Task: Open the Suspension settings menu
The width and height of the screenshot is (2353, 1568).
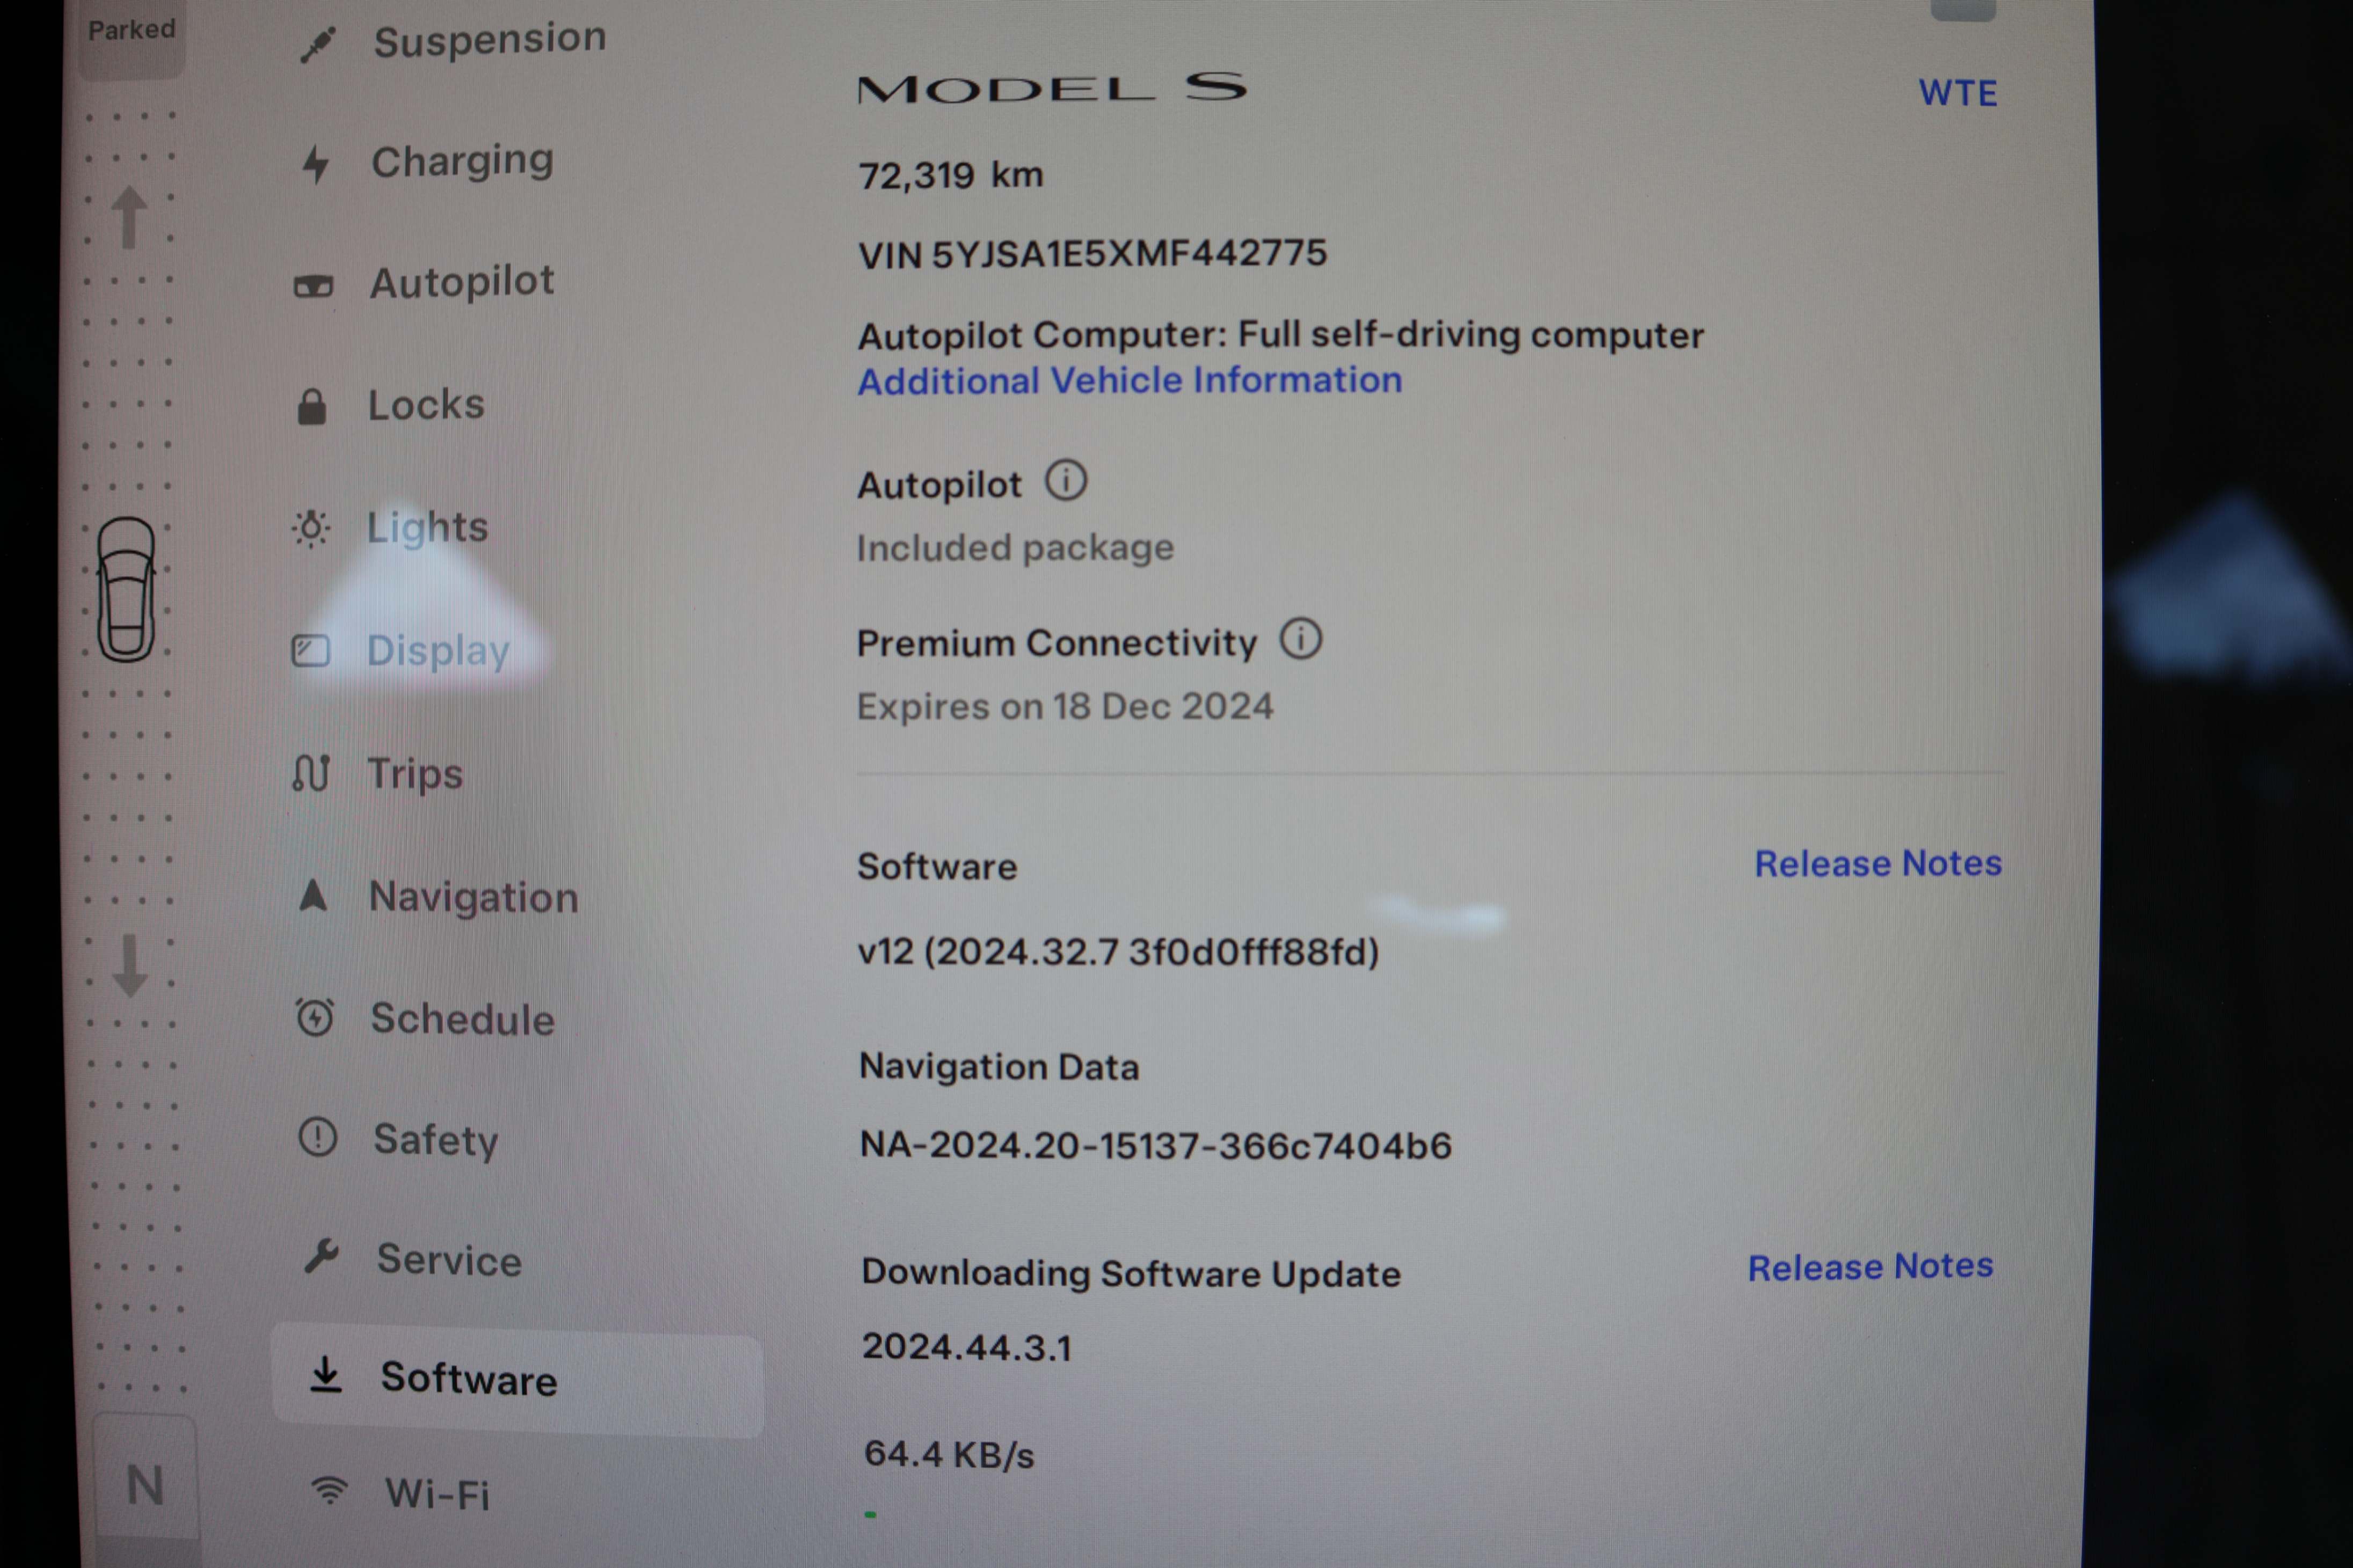Action: tap(489, 40)
